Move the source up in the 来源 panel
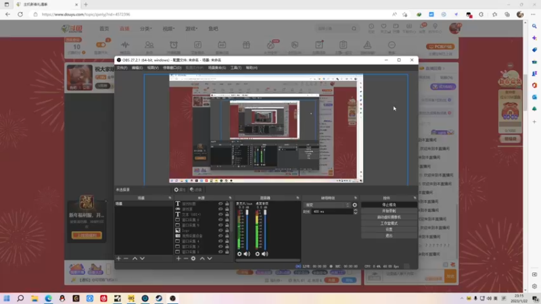The width and height of the screenshot is (541, 304). (202, 258)
